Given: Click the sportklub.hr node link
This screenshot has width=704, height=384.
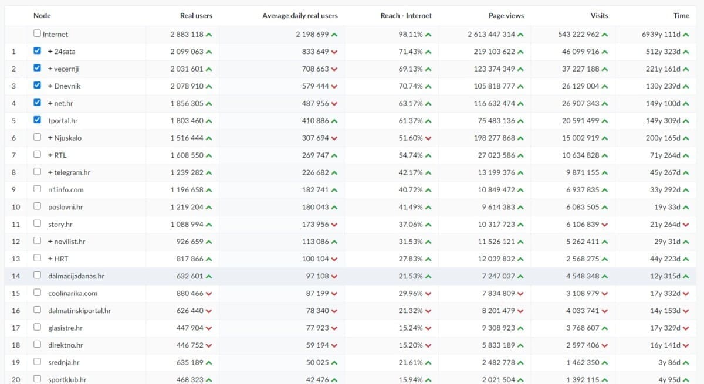Looking at the screenshot, I should 67,379.
